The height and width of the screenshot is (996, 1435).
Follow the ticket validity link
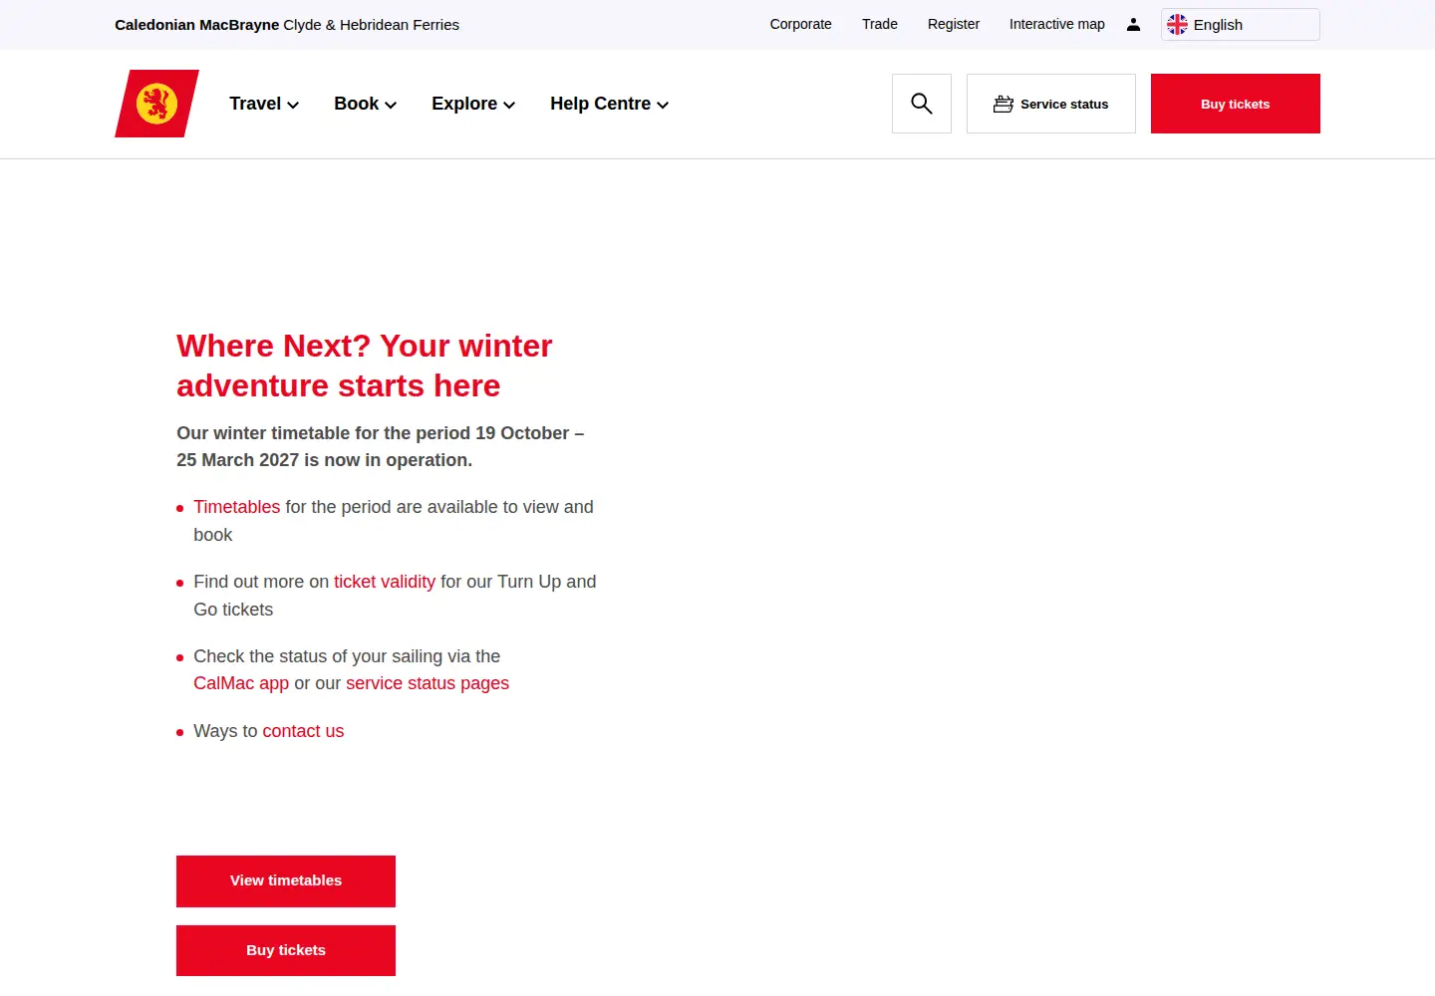pos(385,582)
